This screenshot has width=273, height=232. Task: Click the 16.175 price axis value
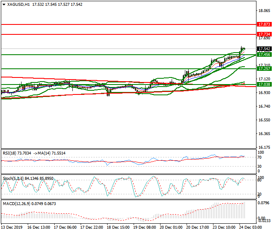264,147
